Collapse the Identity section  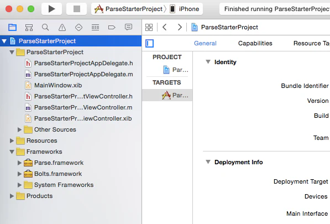(208, 62)
